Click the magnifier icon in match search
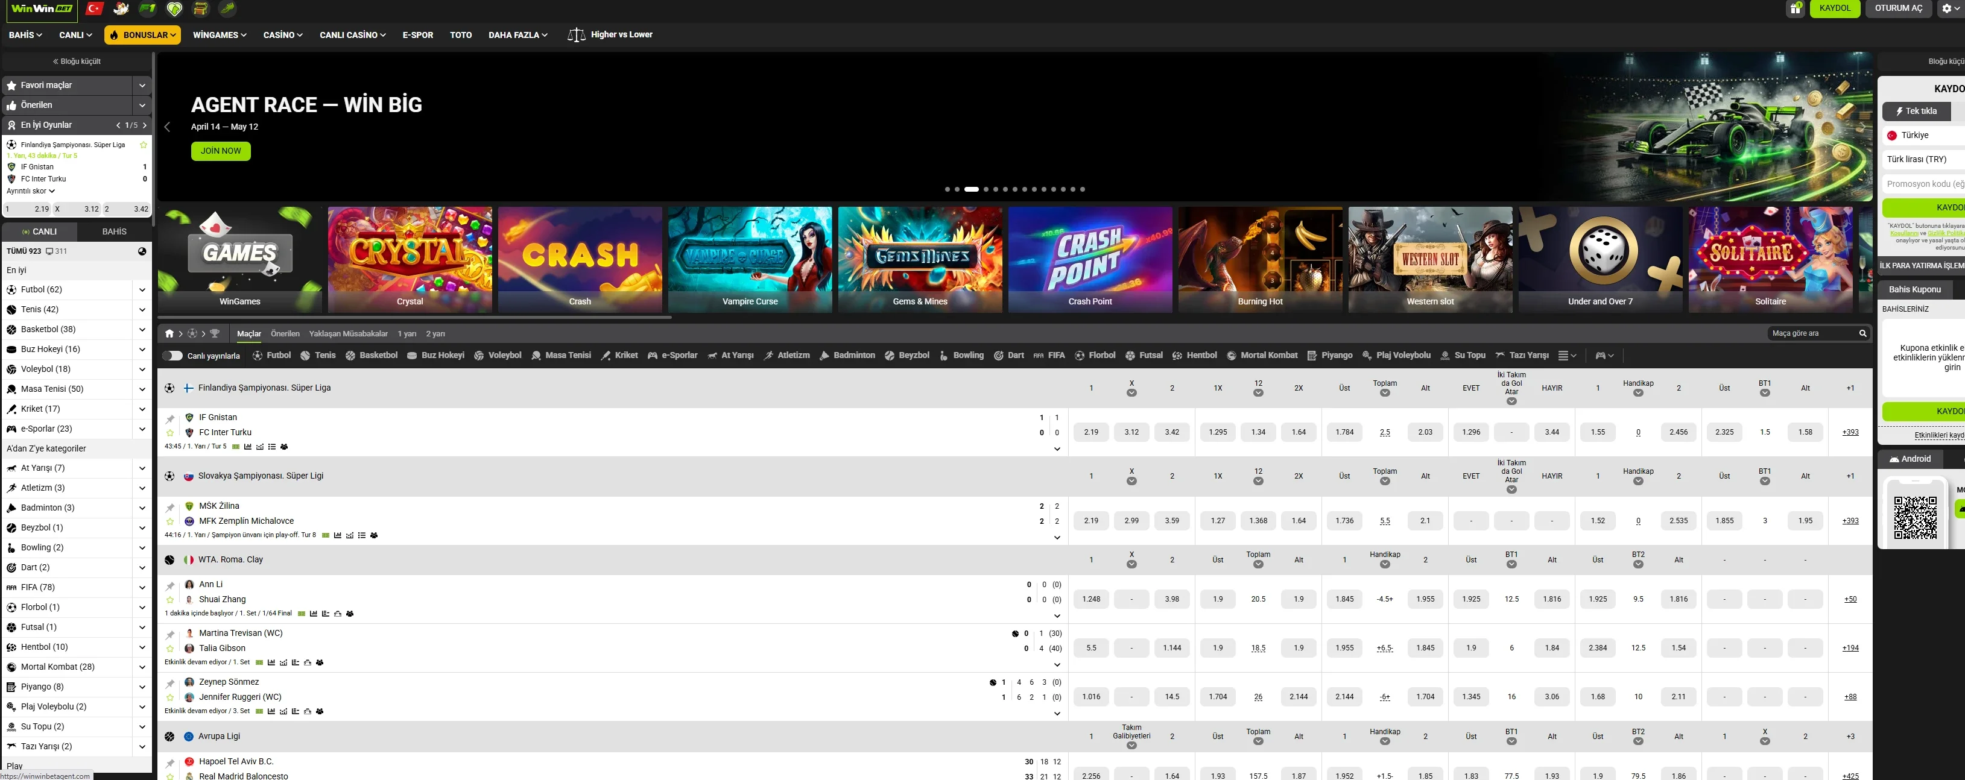This screenshot has width=1965, height=780. pyautogui.click(x=1863, y=334)
